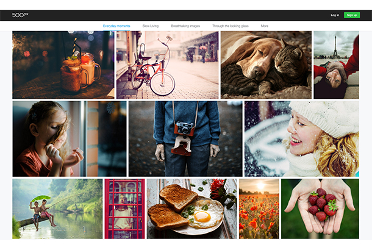View the poppy field sunset photo
Image resolution: width=372 pixels, height=250 pixels.
tap(259, 209)
